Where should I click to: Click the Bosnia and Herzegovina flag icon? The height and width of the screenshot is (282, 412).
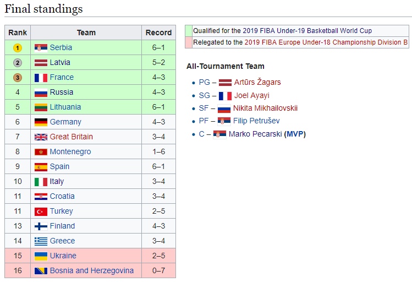(x=41, y=271)
